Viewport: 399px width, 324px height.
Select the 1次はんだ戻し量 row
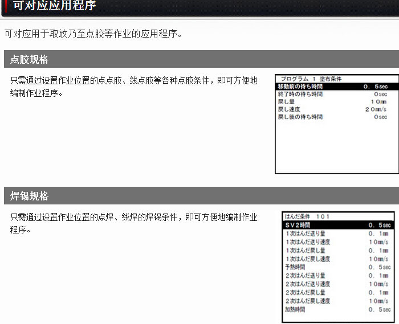pyautogui.click(x=337, y=251)
